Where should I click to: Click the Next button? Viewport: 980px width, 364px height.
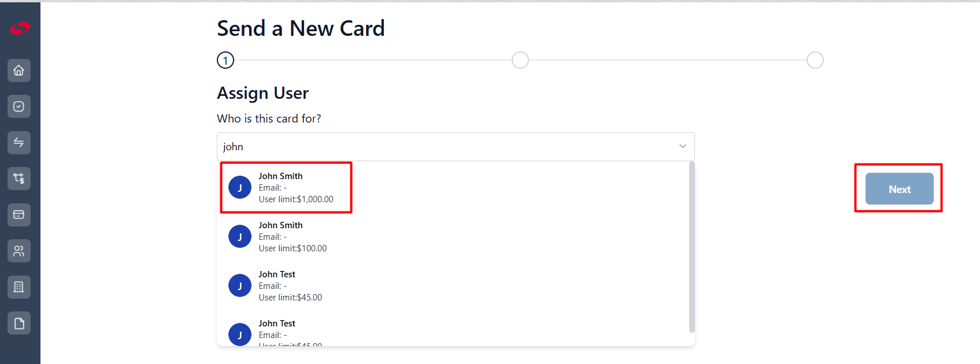point(899,189)
